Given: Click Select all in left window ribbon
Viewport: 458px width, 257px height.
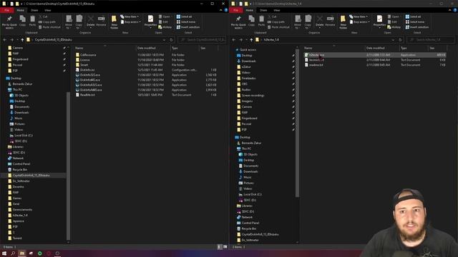Looking at the screenshot, I should coord(184,16).
